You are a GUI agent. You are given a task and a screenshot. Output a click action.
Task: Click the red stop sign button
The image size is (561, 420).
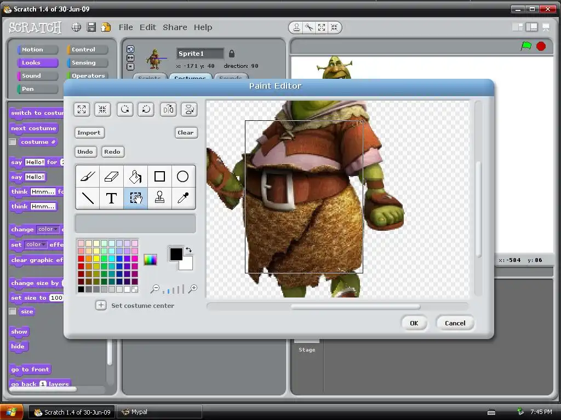541,46
